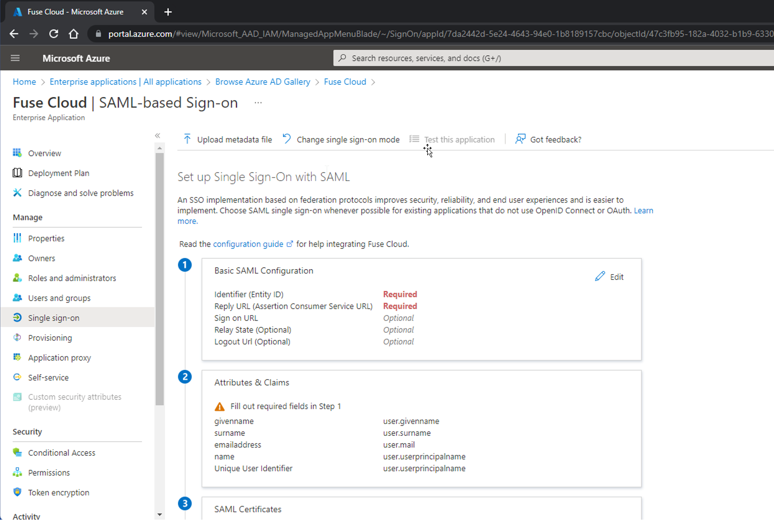Click the pencil icon for Basic SAML Configuration
This screenshot has width=774, height=530.
[x=600, y=277]
